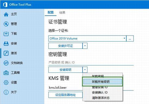The image size is (149, 104).
Task: Click the Office Tool Plus title text
Action: pos(20,5)
